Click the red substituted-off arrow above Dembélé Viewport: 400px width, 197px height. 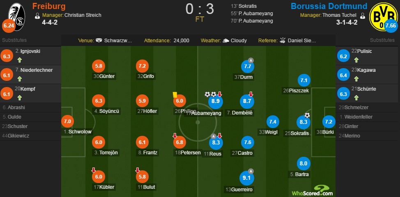pyautogui.click(x=251, y=94)
